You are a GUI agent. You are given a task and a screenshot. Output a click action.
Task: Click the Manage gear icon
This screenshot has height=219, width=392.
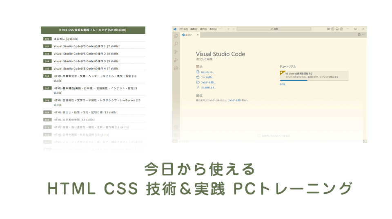click(176, 135)
